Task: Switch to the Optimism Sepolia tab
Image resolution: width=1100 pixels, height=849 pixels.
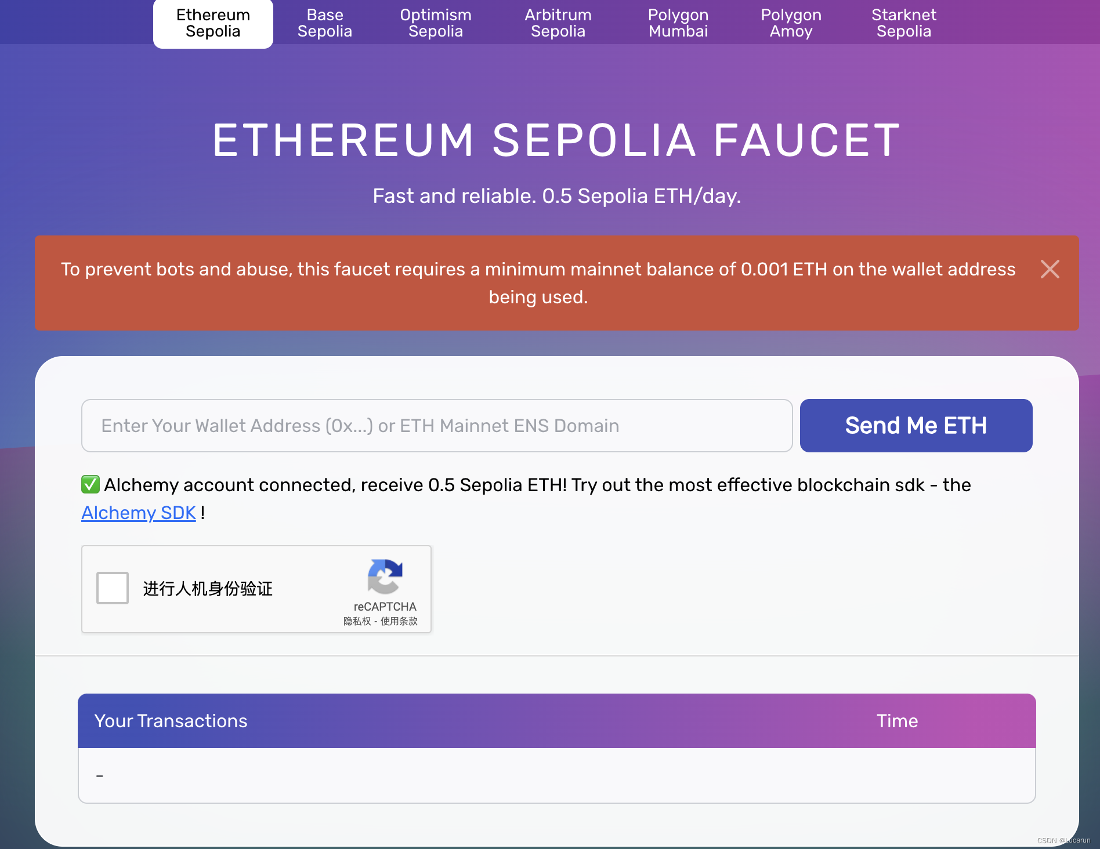Action: pos(436,23)
